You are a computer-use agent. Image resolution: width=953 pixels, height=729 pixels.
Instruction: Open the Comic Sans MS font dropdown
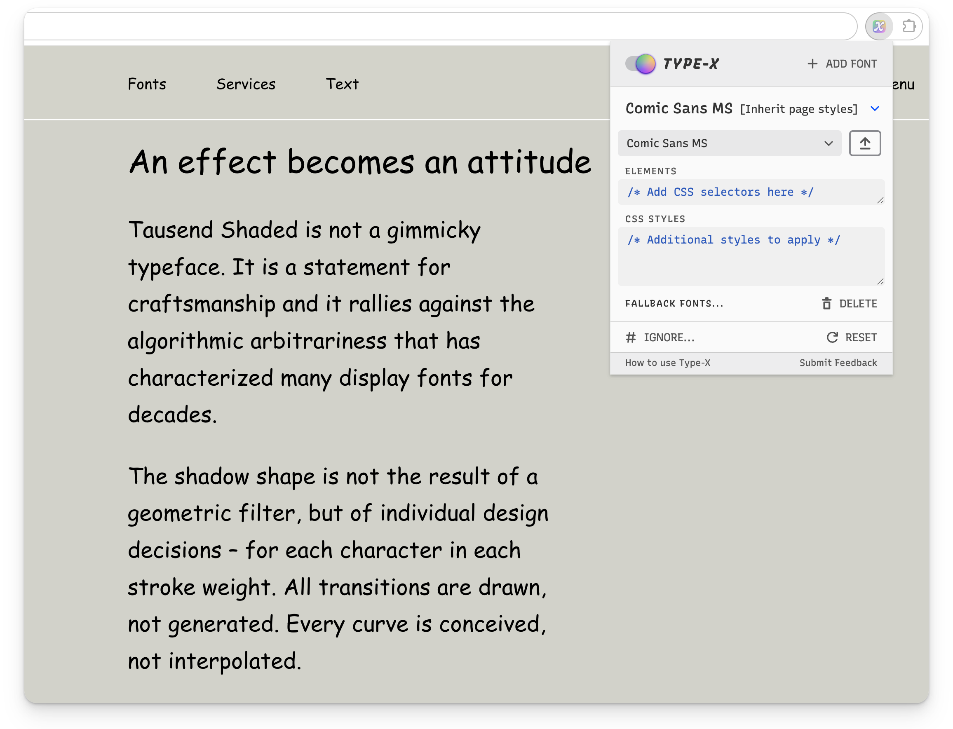(x=729, y=143)
